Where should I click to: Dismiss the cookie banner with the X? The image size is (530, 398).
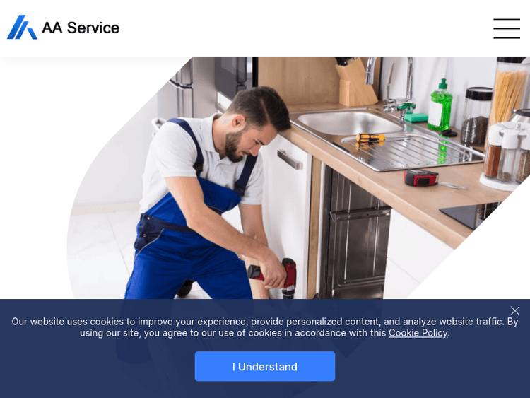tap(514, 310)
